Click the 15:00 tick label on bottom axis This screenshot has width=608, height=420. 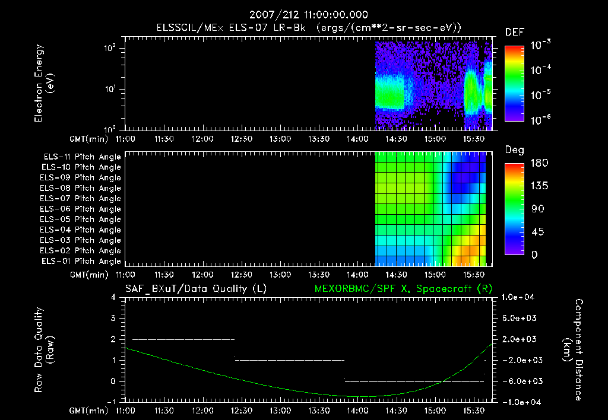(x=435, y=411)
